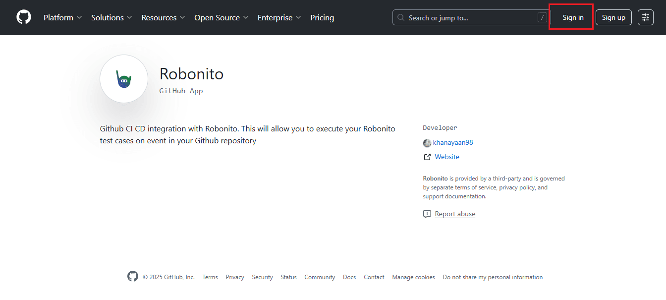666x300 pixels.
Task: Click the Report abuse link
Action: click(455, 214)
